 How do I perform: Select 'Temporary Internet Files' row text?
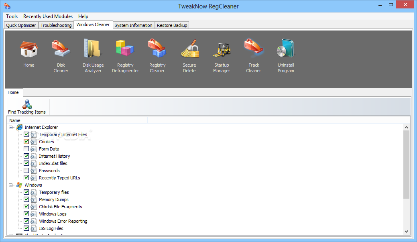point(63,134)
